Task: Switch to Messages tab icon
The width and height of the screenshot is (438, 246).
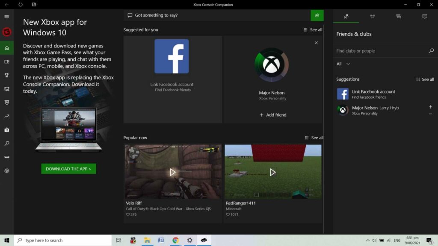Action: 399,17
